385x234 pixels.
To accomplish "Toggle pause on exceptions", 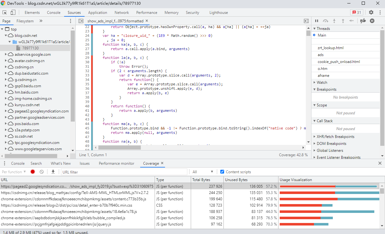I will [372, 21].
